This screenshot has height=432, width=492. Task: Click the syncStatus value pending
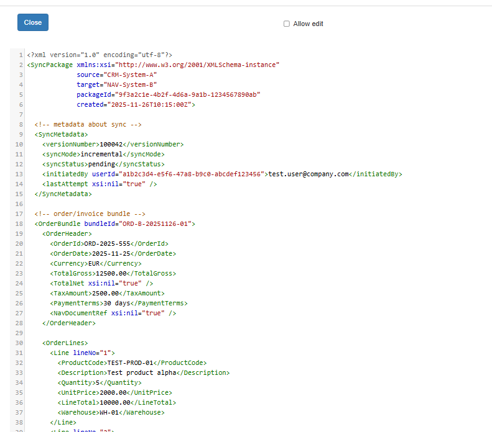tap(101, 164)
